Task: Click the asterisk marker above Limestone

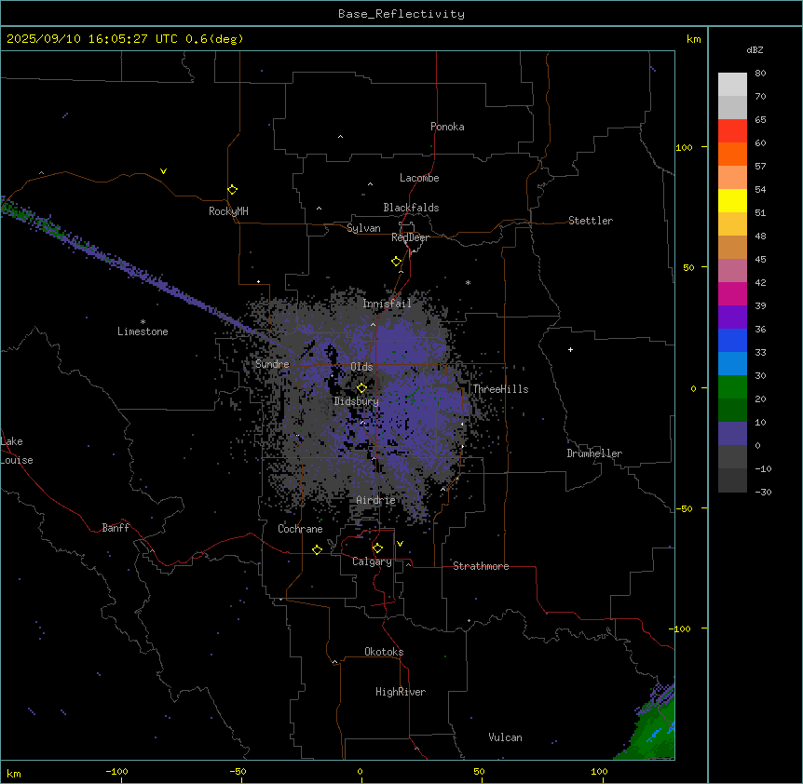Action: (143, 322)
